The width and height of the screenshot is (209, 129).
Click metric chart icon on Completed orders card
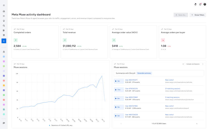14,29
